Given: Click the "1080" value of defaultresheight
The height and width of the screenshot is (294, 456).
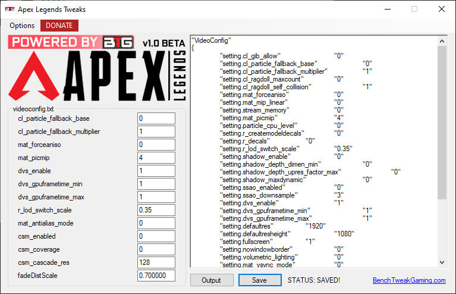Looking at the screenshot, I should click(344, 234).
